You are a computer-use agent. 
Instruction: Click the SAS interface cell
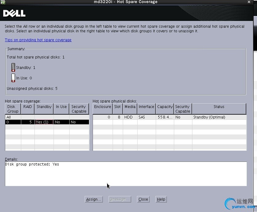(x=147, y=117)
